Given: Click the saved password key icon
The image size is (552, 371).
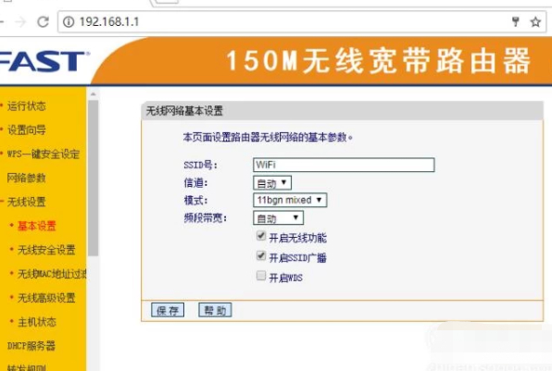Looking at the screenshot, I should pos(515,22).
